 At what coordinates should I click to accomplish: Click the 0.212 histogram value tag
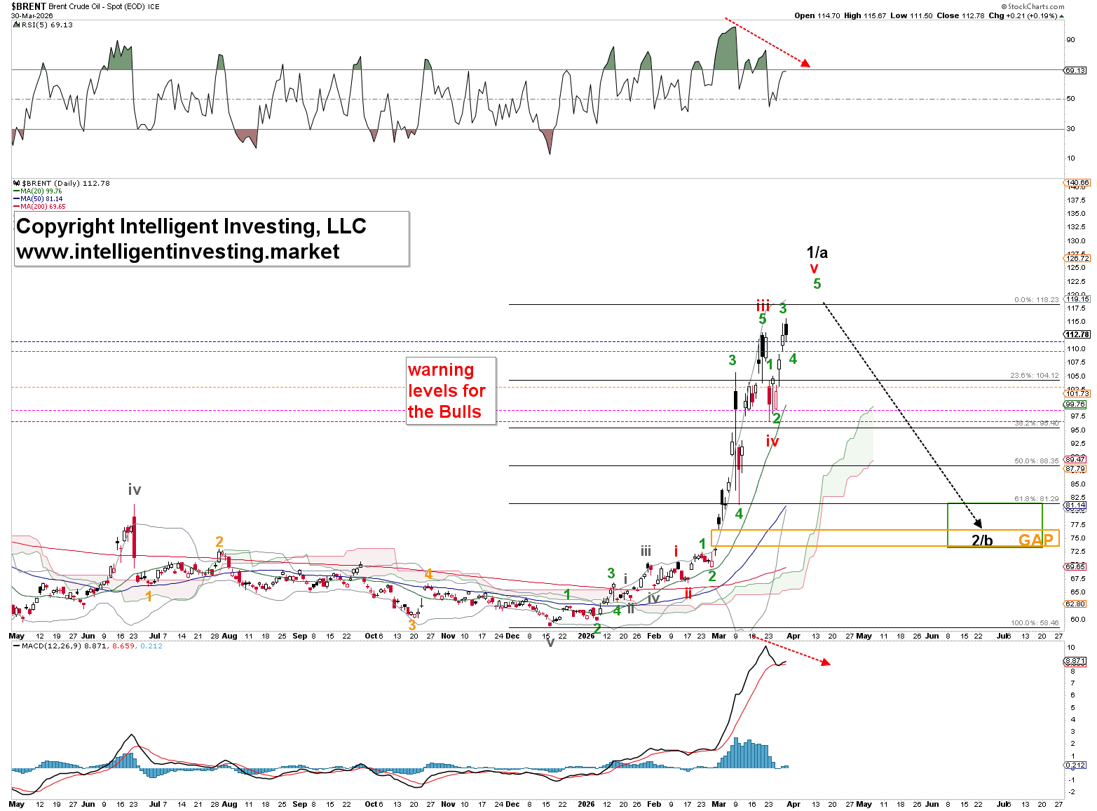[1075, 765]
